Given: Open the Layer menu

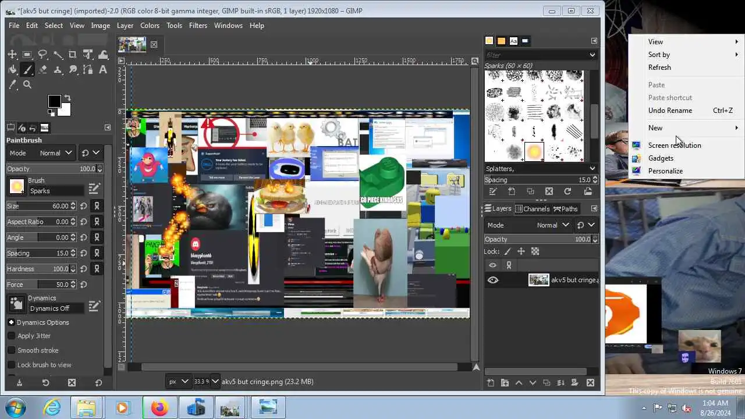Looking at the screenshot, I should pos(125,26).
